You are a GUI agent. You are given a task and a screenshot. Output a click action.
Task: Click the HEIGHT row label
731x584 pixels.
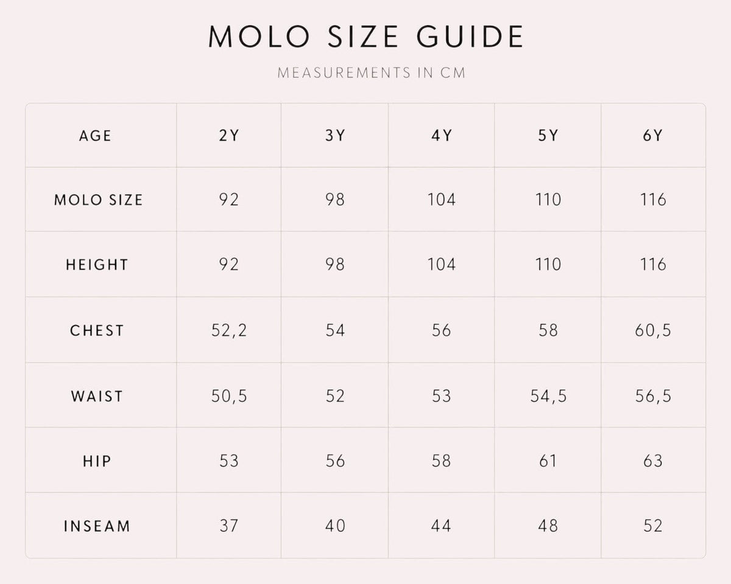pyautogui.click(x=97, y=265)
